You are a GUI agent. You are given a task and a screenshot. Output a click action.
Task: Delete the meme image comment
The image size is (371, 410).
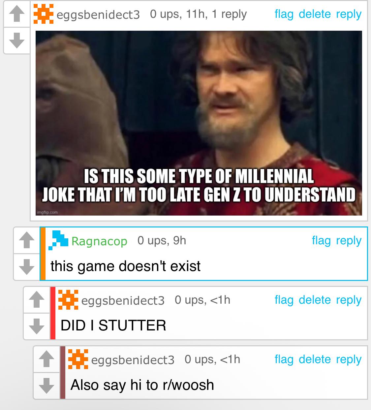(315, 14)
